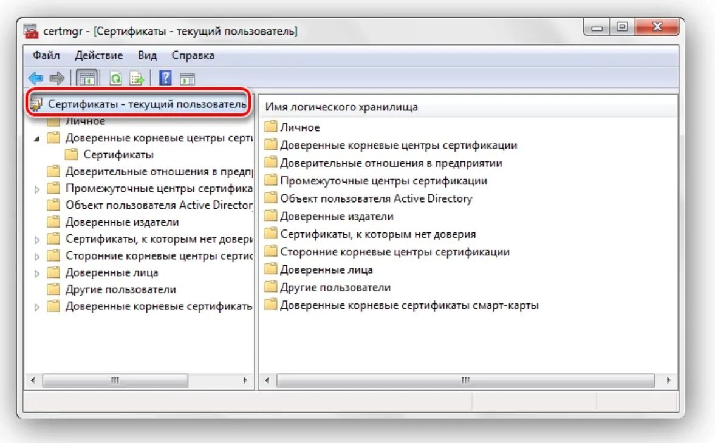Click right pane horizontal scrollbar thumb
Image resolution: width=715 pixels, height=443 pixels.
(465, 380)
